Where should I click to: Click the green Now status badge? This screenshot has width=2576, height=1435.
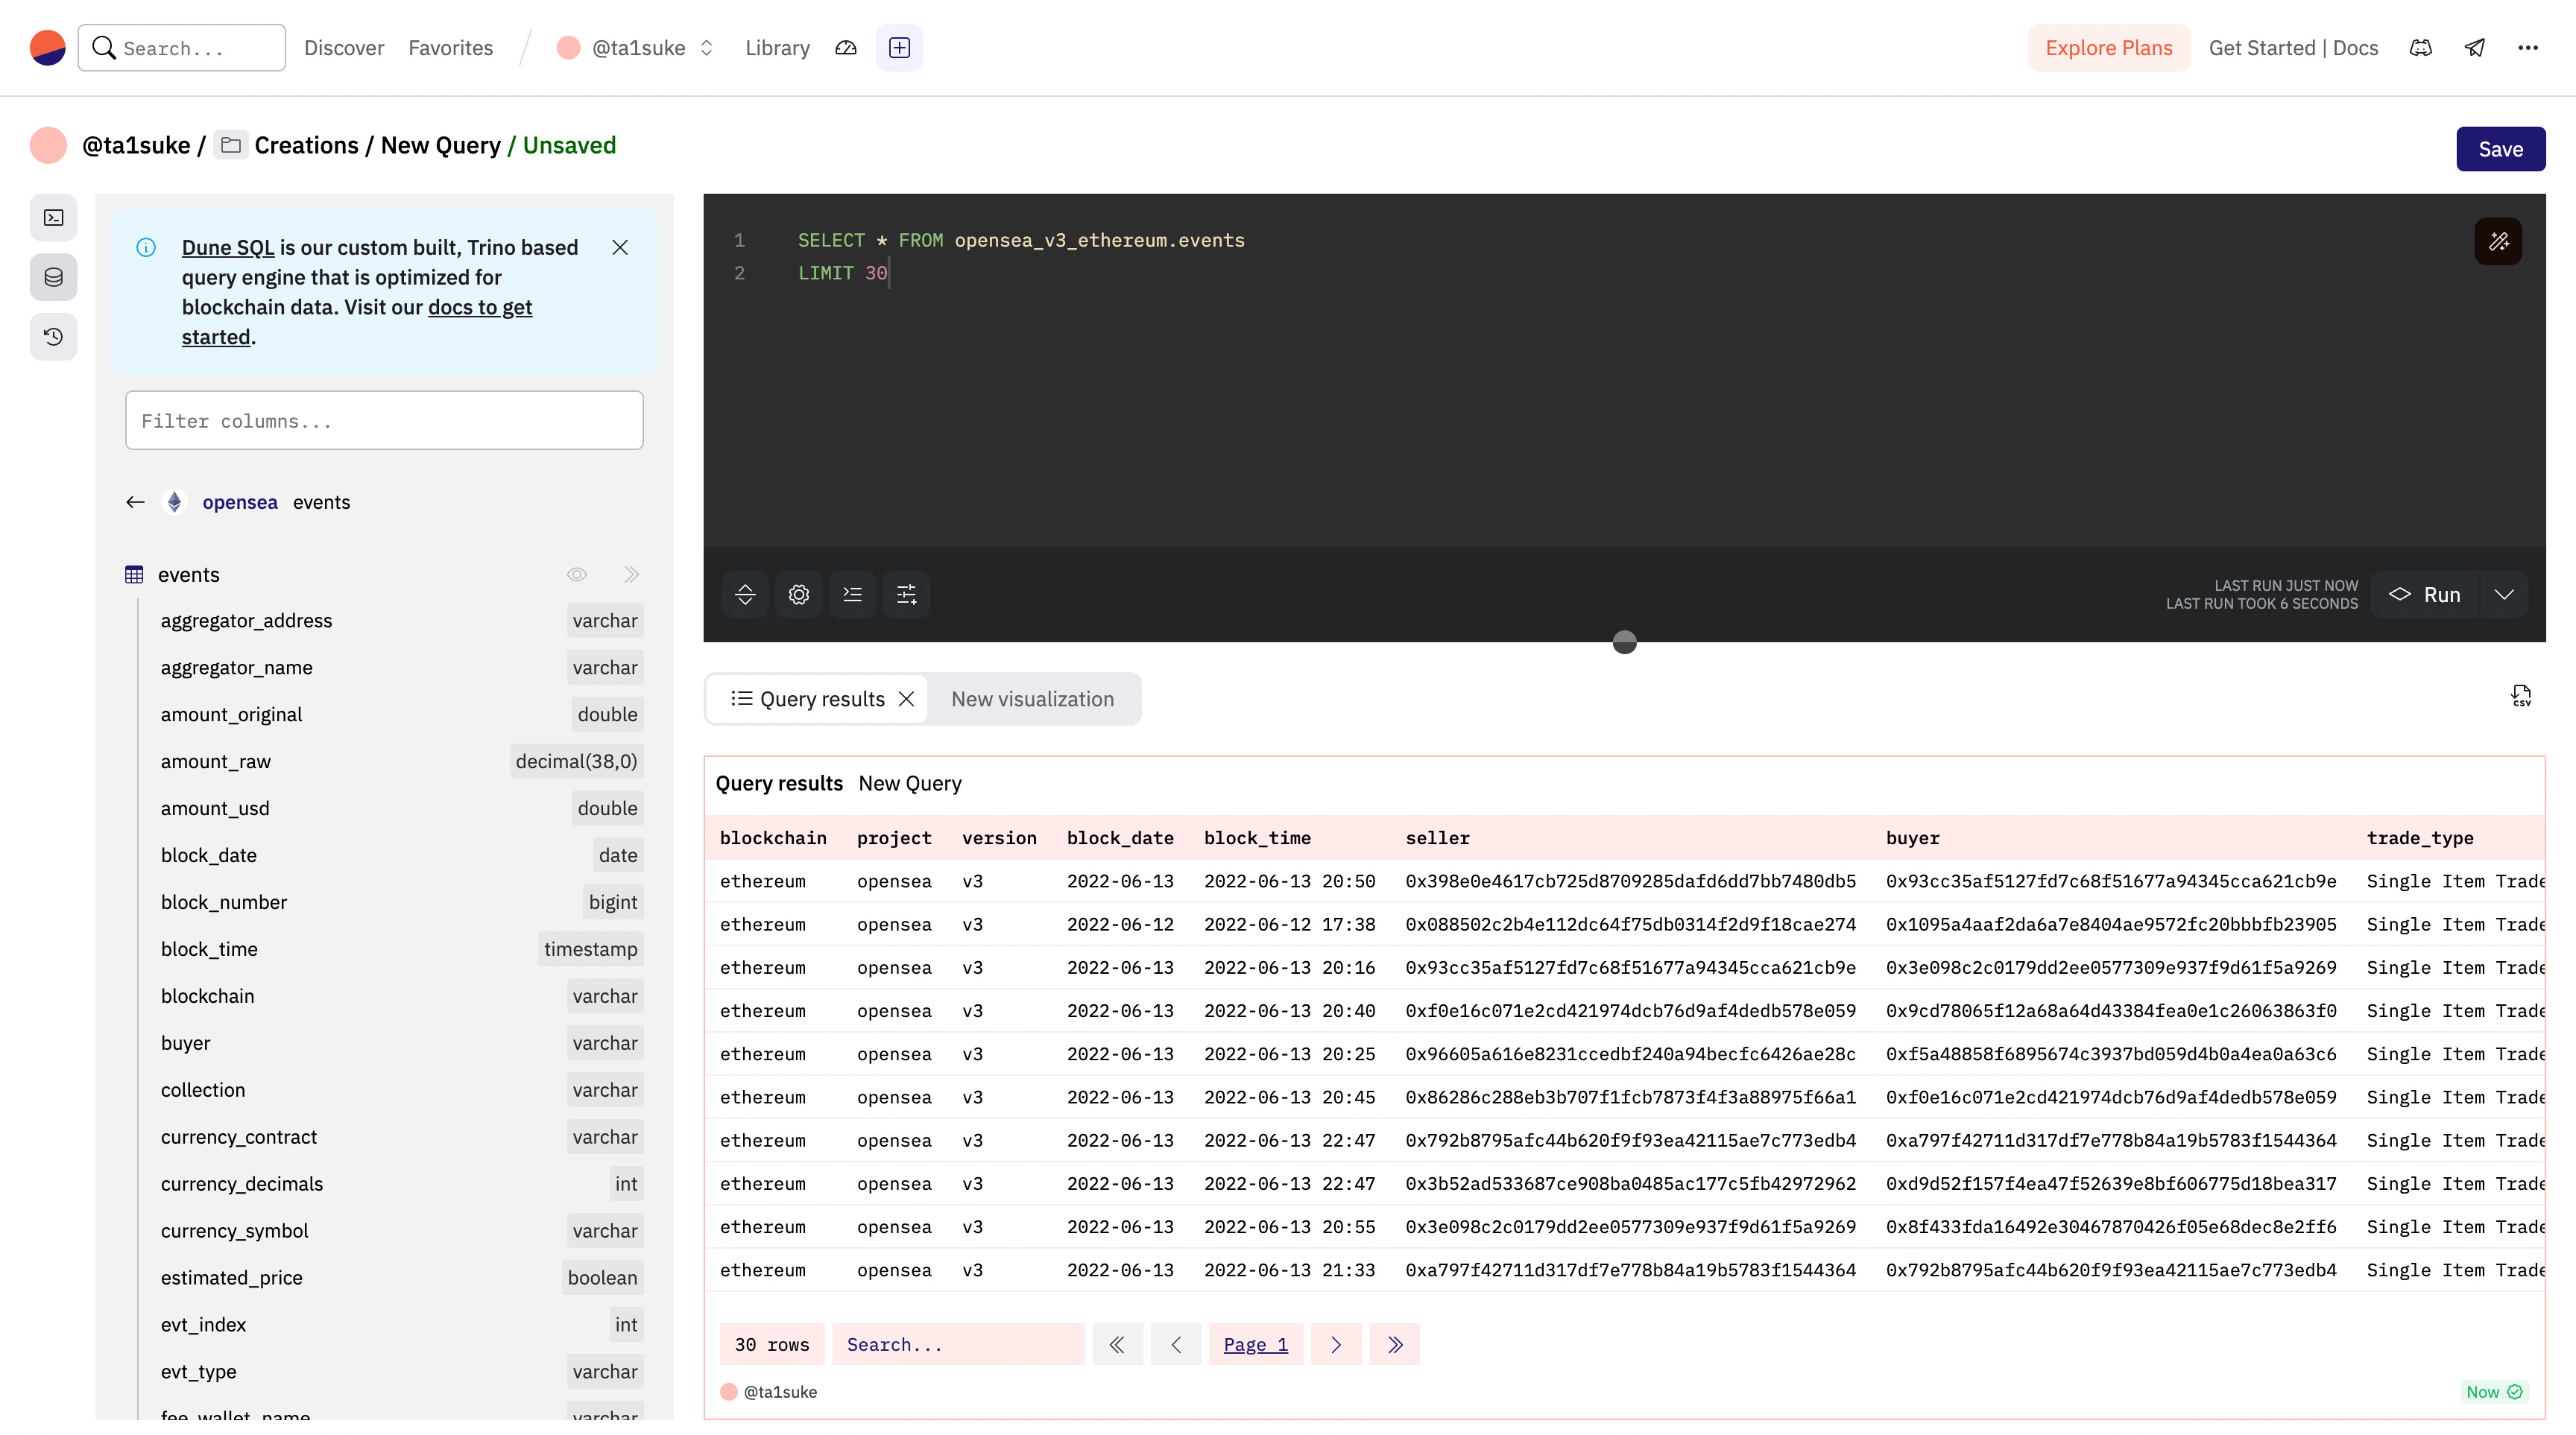(2494, 1392)
